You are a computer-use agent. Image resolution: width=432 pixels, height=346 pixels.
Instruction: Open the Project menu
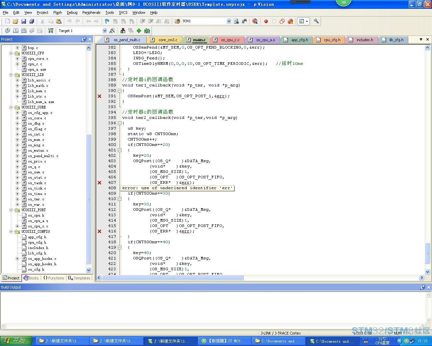(x=43, y=13)
